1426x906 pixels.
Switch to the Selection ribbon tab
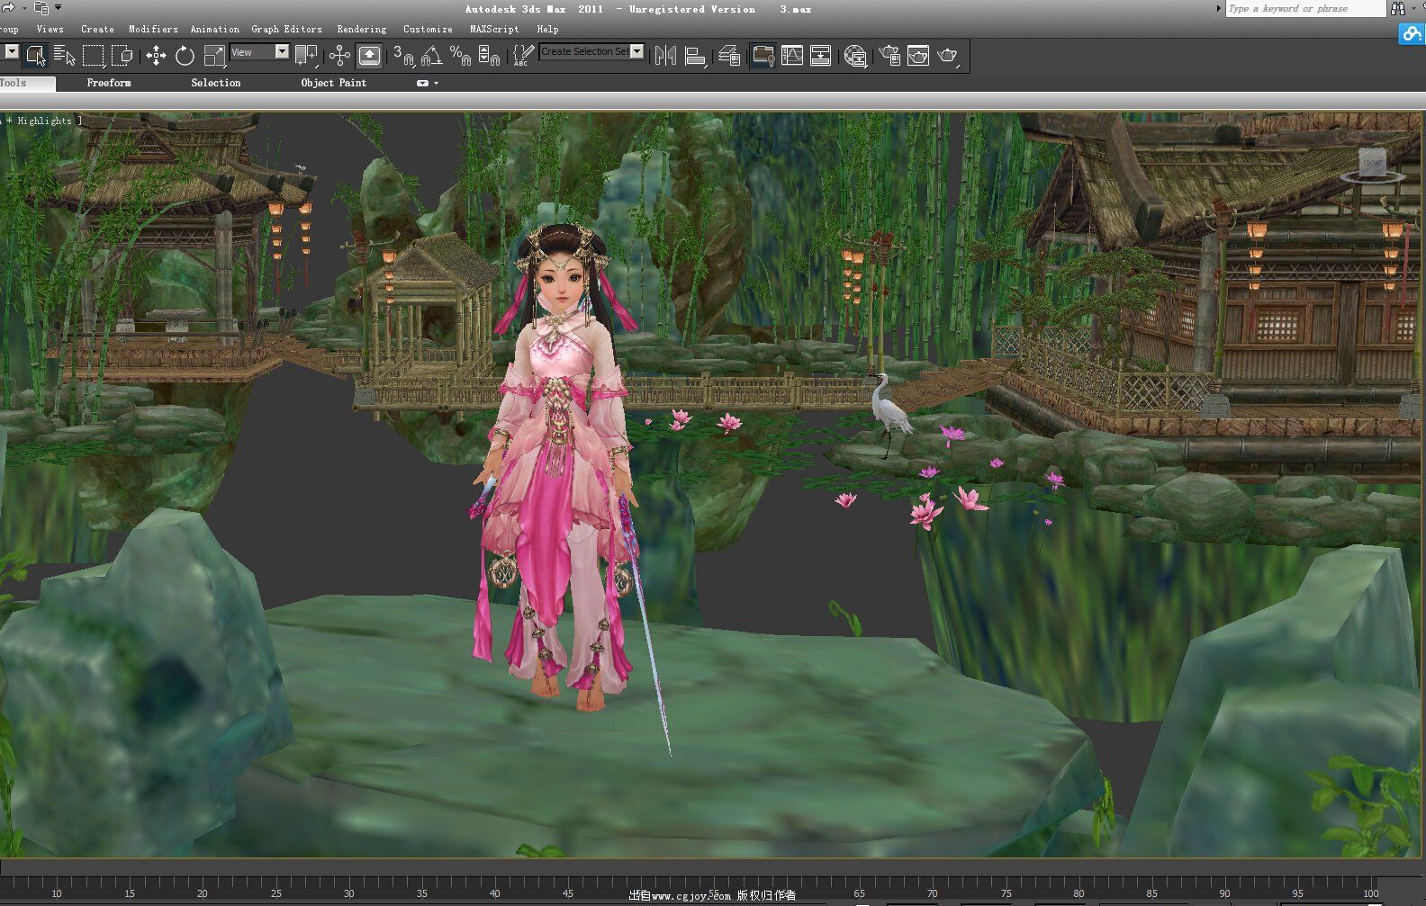coord(216,83)
